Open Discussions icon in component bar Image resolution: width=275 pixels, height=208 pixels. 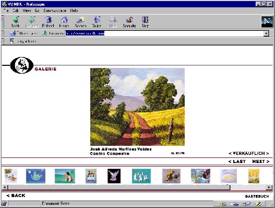pyautogui.click(x=246, y=204)
